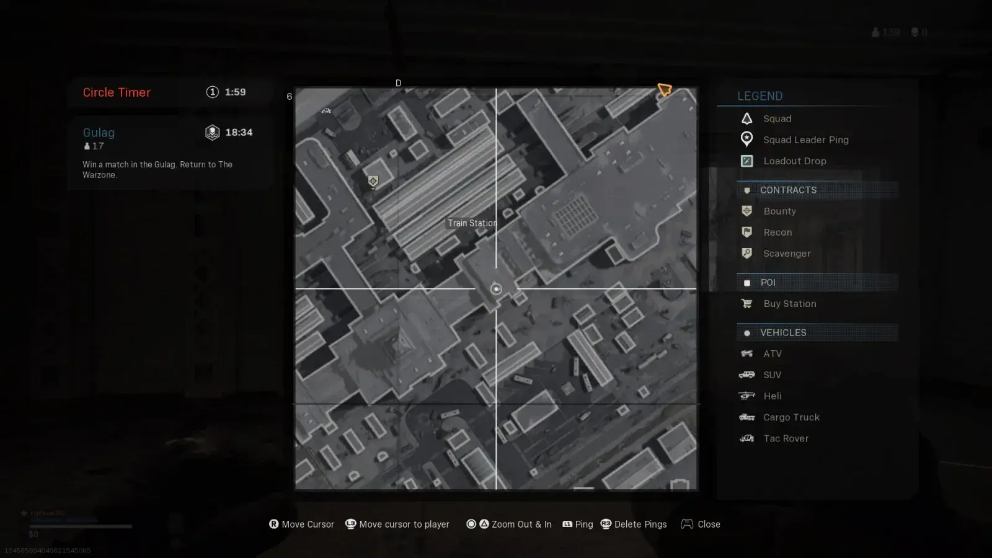
Task: Click the map cursor center reticle
Action: (496, 289)
